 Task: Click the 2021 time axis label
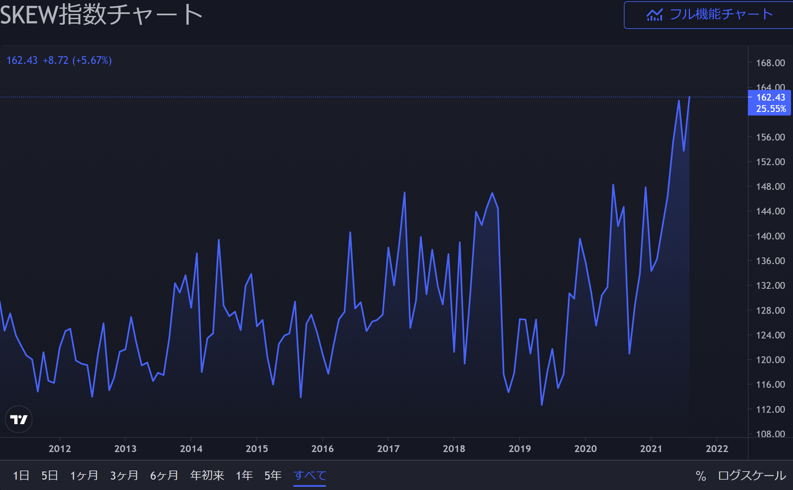651,448
